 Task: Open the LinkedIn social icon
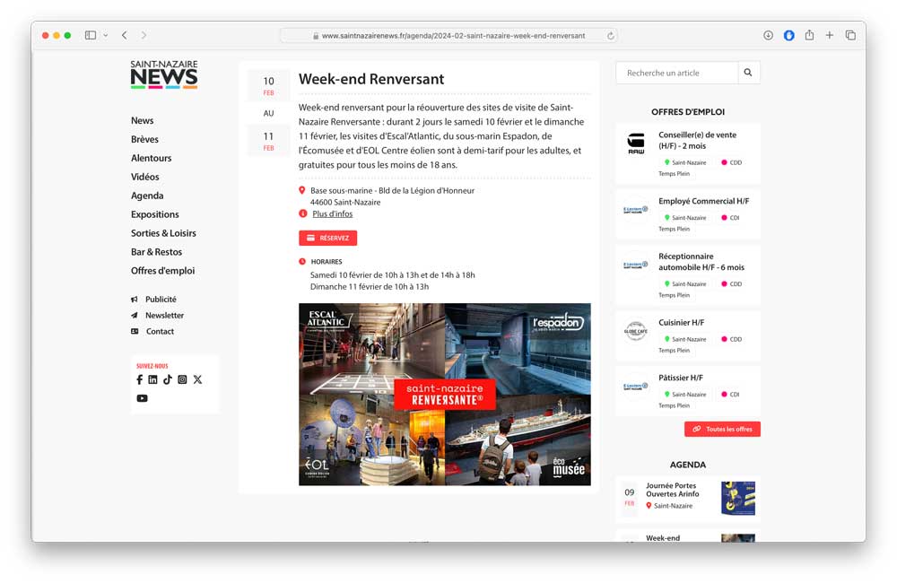[x=152, y=379]
